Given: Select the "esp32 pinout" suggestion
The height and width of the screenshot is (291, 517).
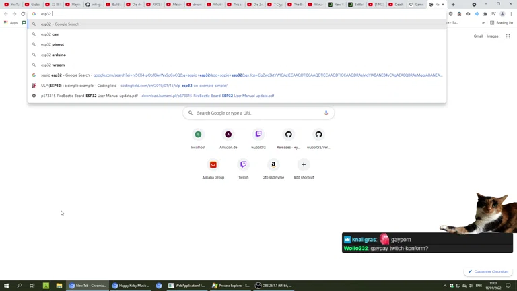Looking at the screenshot, I should click(53, 44).
